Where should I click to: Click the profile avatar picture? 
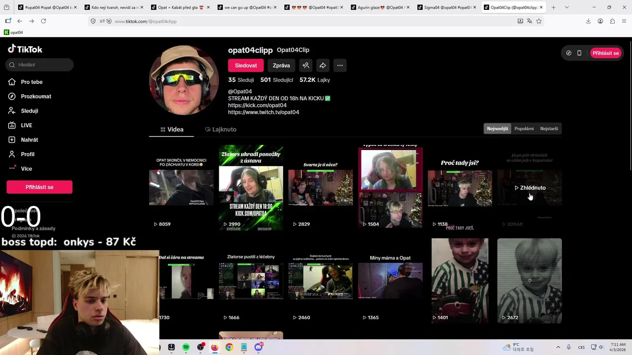tap(184, 80)
